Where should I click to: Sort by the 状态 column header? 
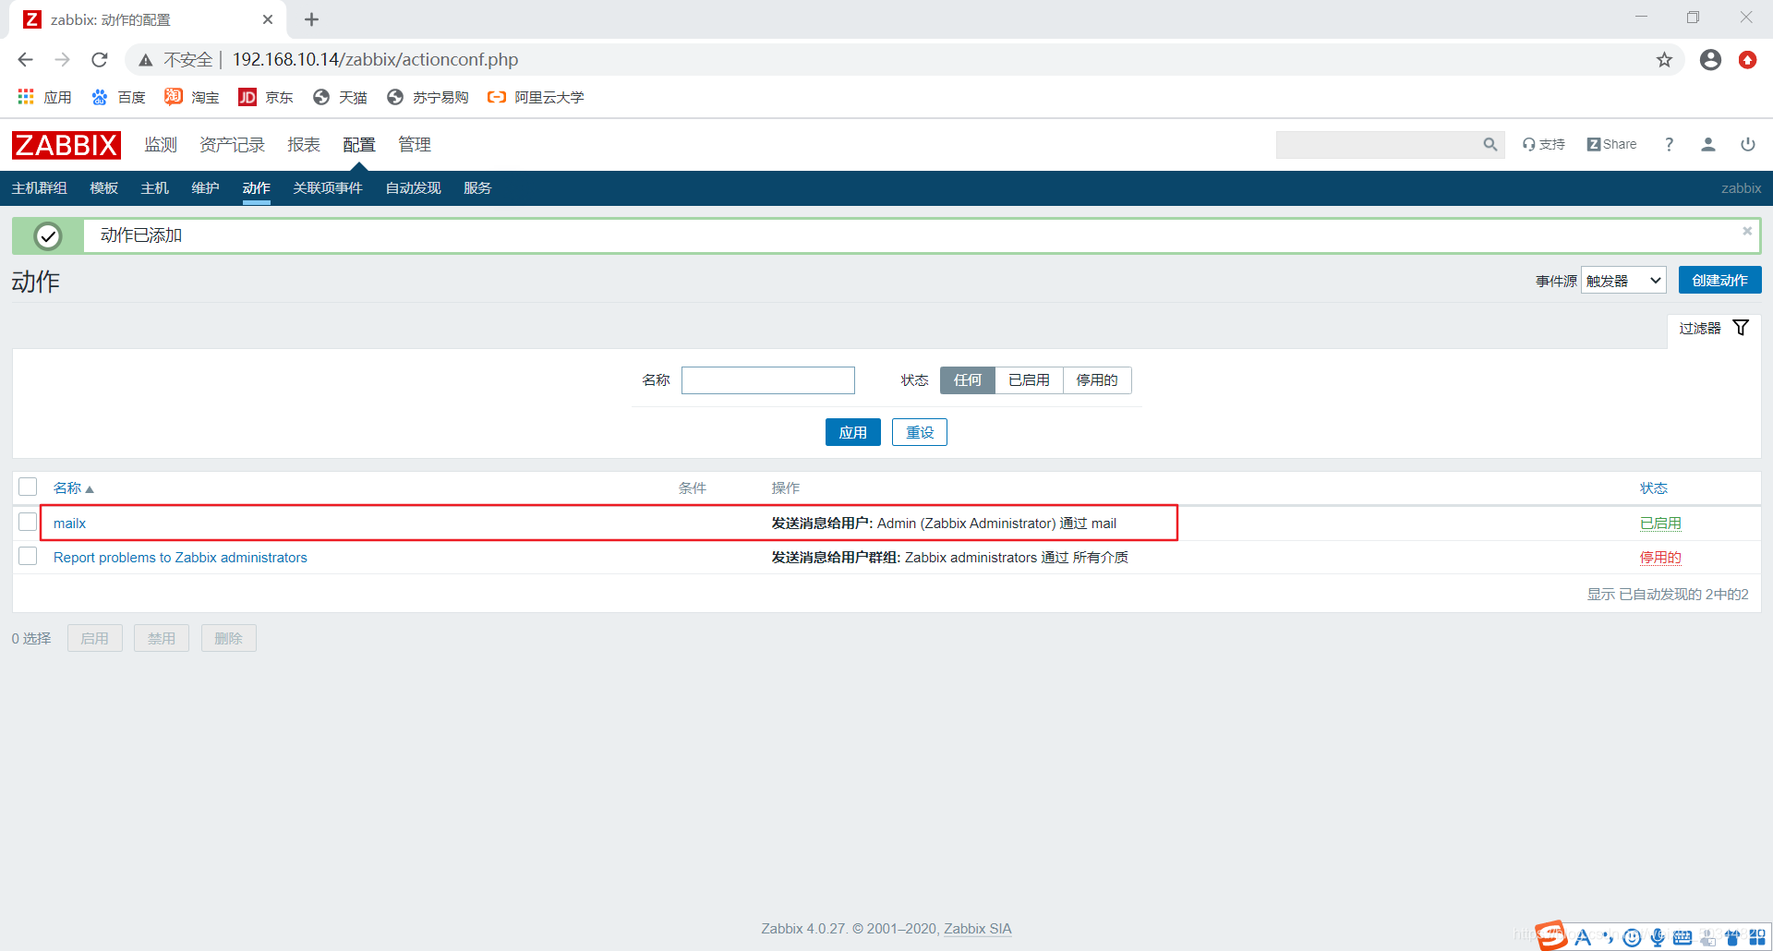(x=1654, y=488)
